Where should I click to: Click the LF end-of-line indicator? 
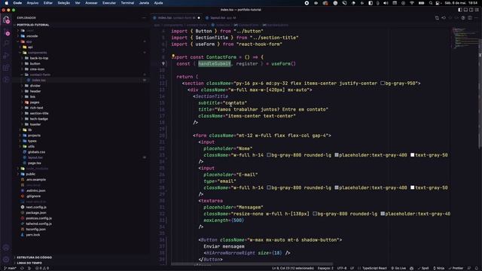[352, 268]
